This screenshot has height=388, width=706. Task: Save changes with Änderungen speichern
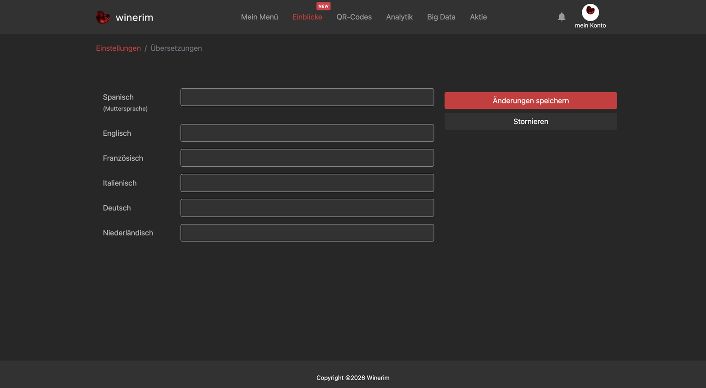click(530, 101)
